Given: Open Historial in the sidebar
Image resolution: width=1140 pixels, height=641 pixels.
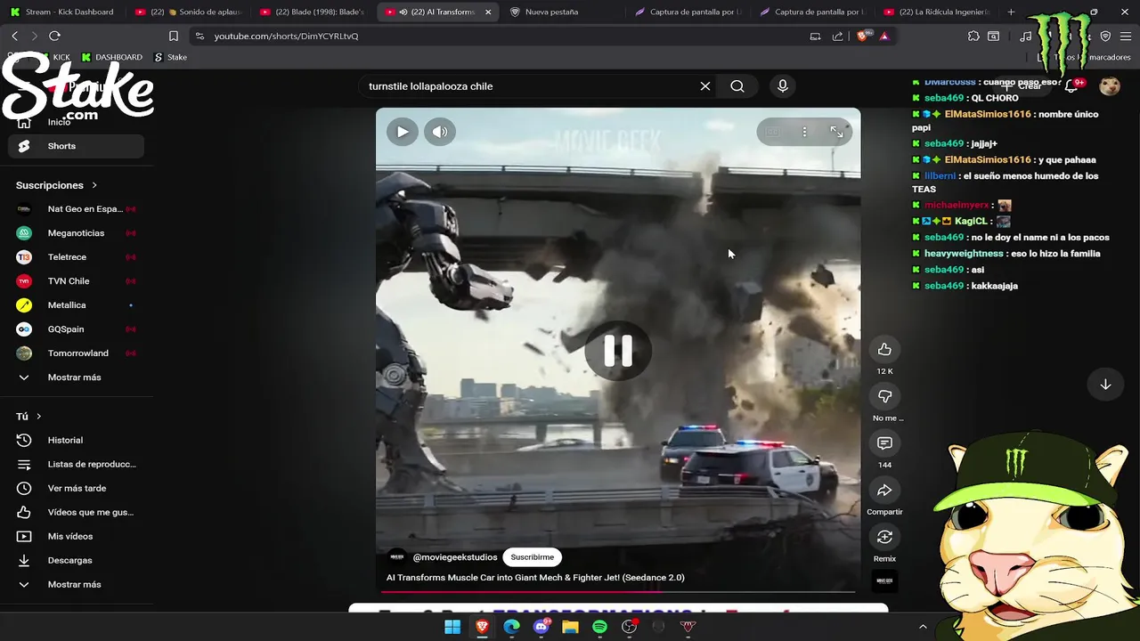Looking at the screenshot, I should pyautogui.click(x=76, y=440).
